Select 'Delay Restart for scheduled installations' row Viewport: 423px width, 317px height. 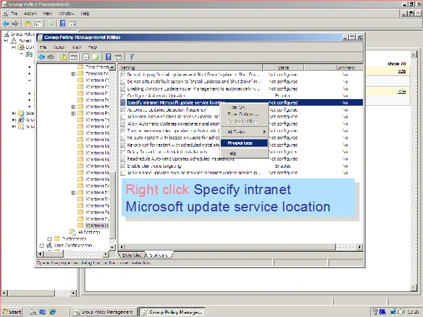click(x=241, y=152)
